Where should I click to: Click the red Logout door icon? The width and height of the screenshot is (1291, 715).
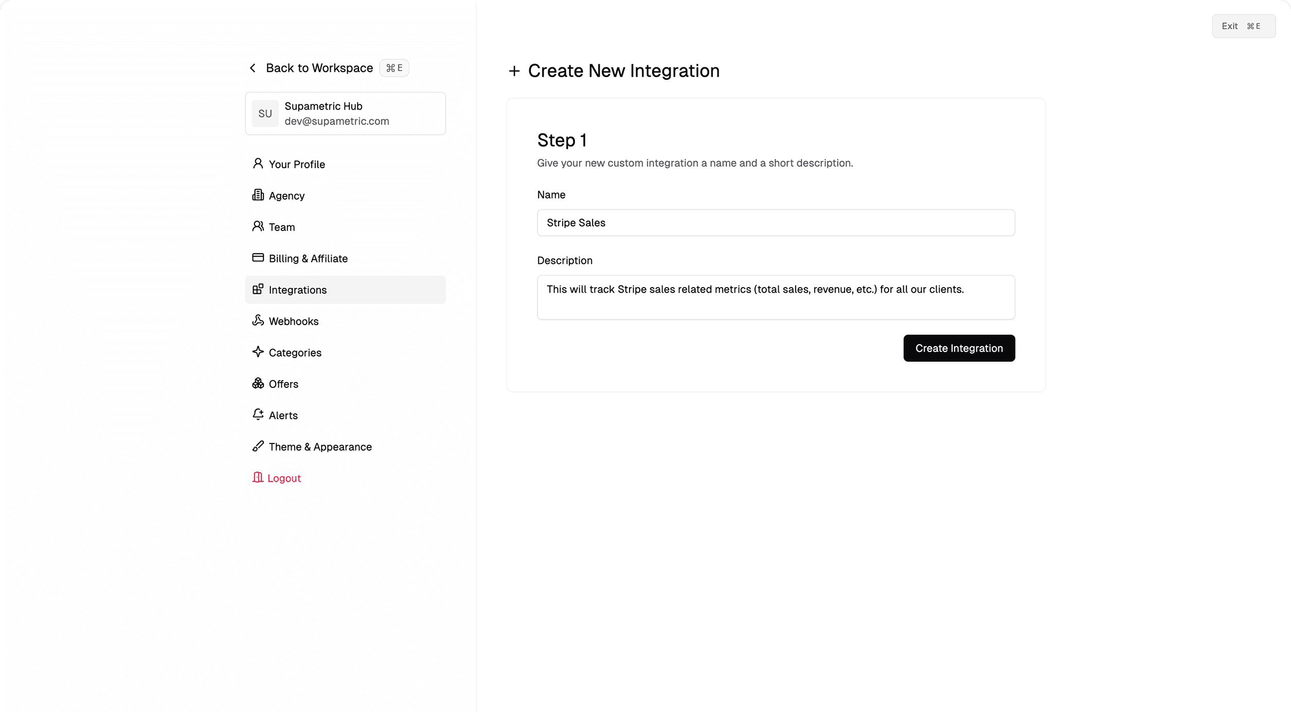click(x=258, y=477)
